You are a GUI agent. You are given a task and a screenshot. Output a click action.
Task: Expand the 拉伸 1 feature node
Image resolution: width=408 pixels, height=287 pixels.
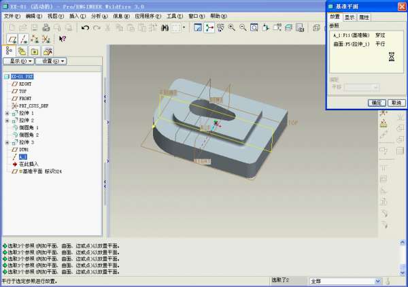(x=7, y=114)
